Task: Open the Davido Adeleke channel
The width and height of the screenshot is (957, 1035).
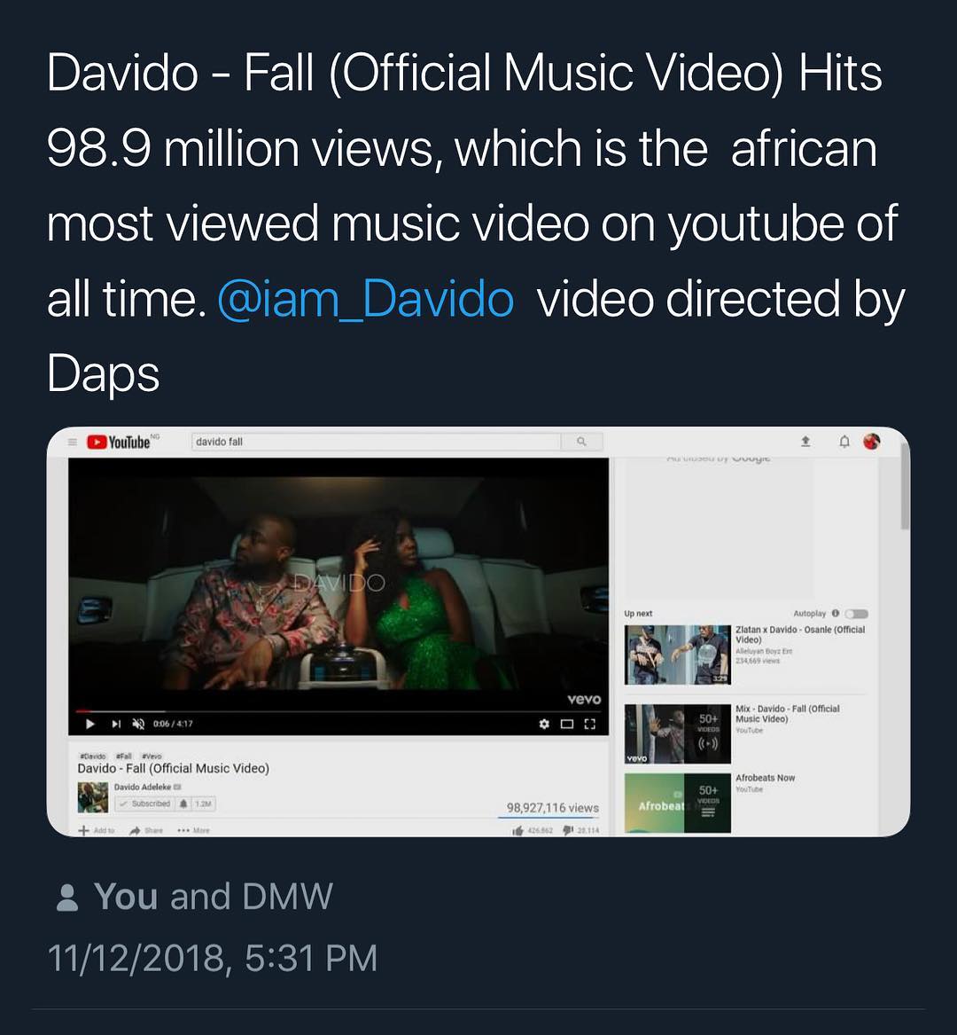Action: point(142,787)
